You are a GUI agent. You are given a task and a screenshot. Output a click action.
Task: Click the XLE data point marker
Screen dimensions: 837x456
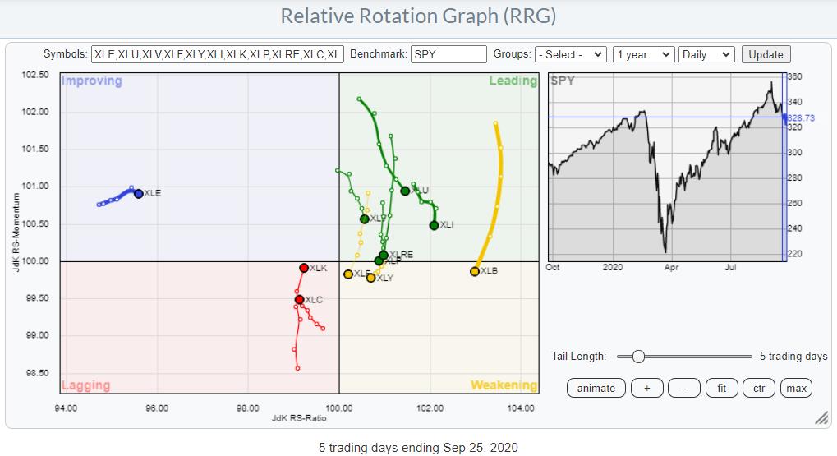[139, 194]
